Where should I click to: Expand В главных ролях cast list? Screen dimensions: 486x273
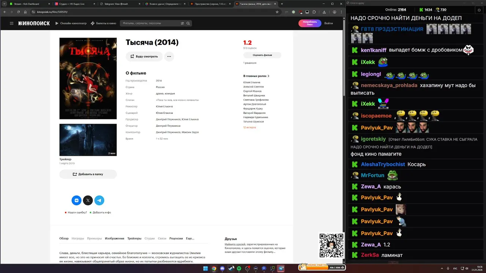pyautogui.click(x=256, y=76)
